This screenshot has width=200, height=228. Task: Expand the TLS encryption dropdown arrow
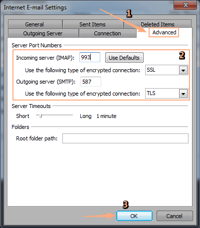pyautogui.click(x=183, y=94)
